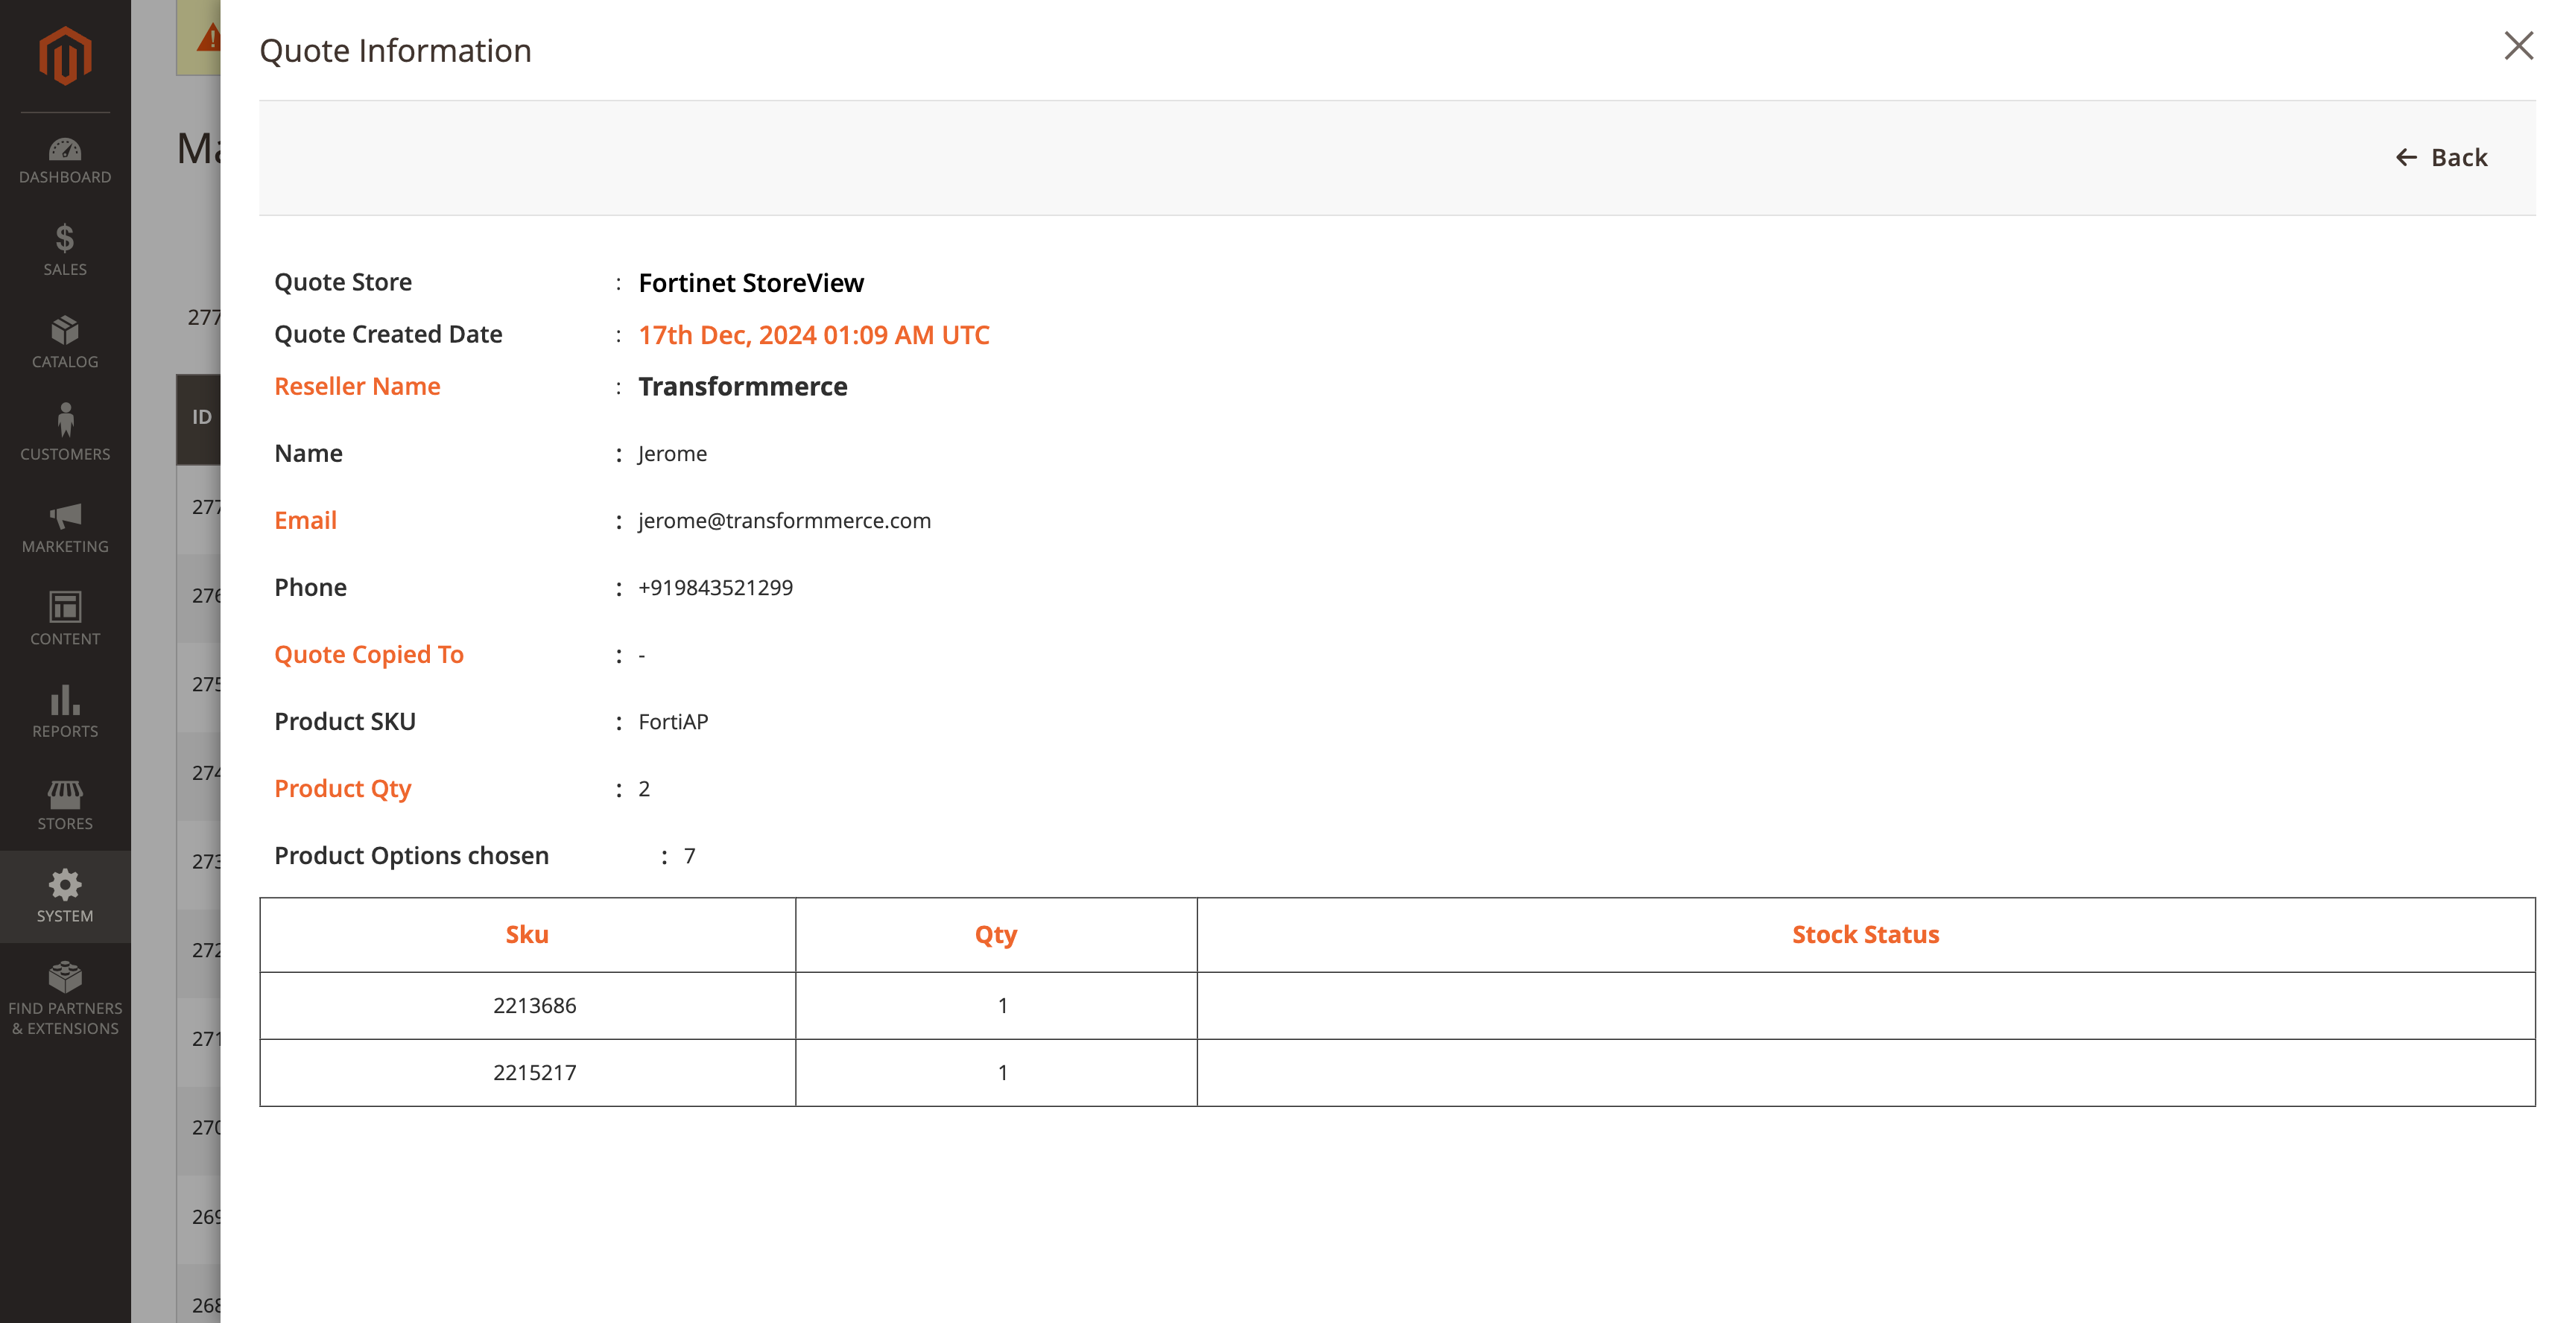Open email link jerome@transformmerce.com

point(785,520)
